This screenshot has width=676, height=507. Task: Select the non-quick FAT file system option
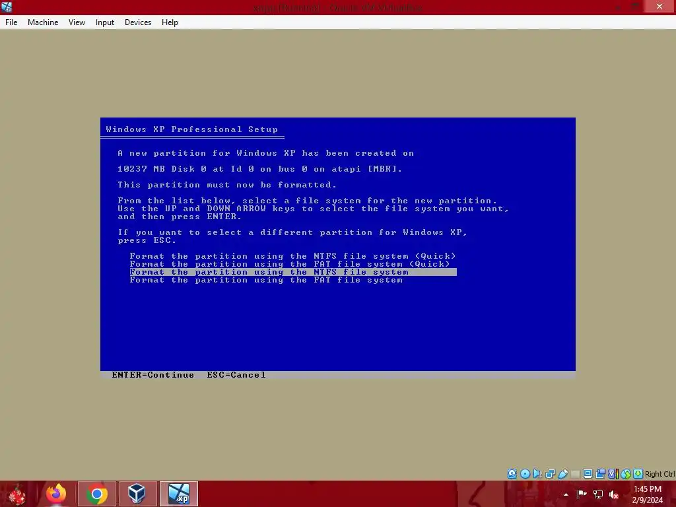(x=266, y=280)
